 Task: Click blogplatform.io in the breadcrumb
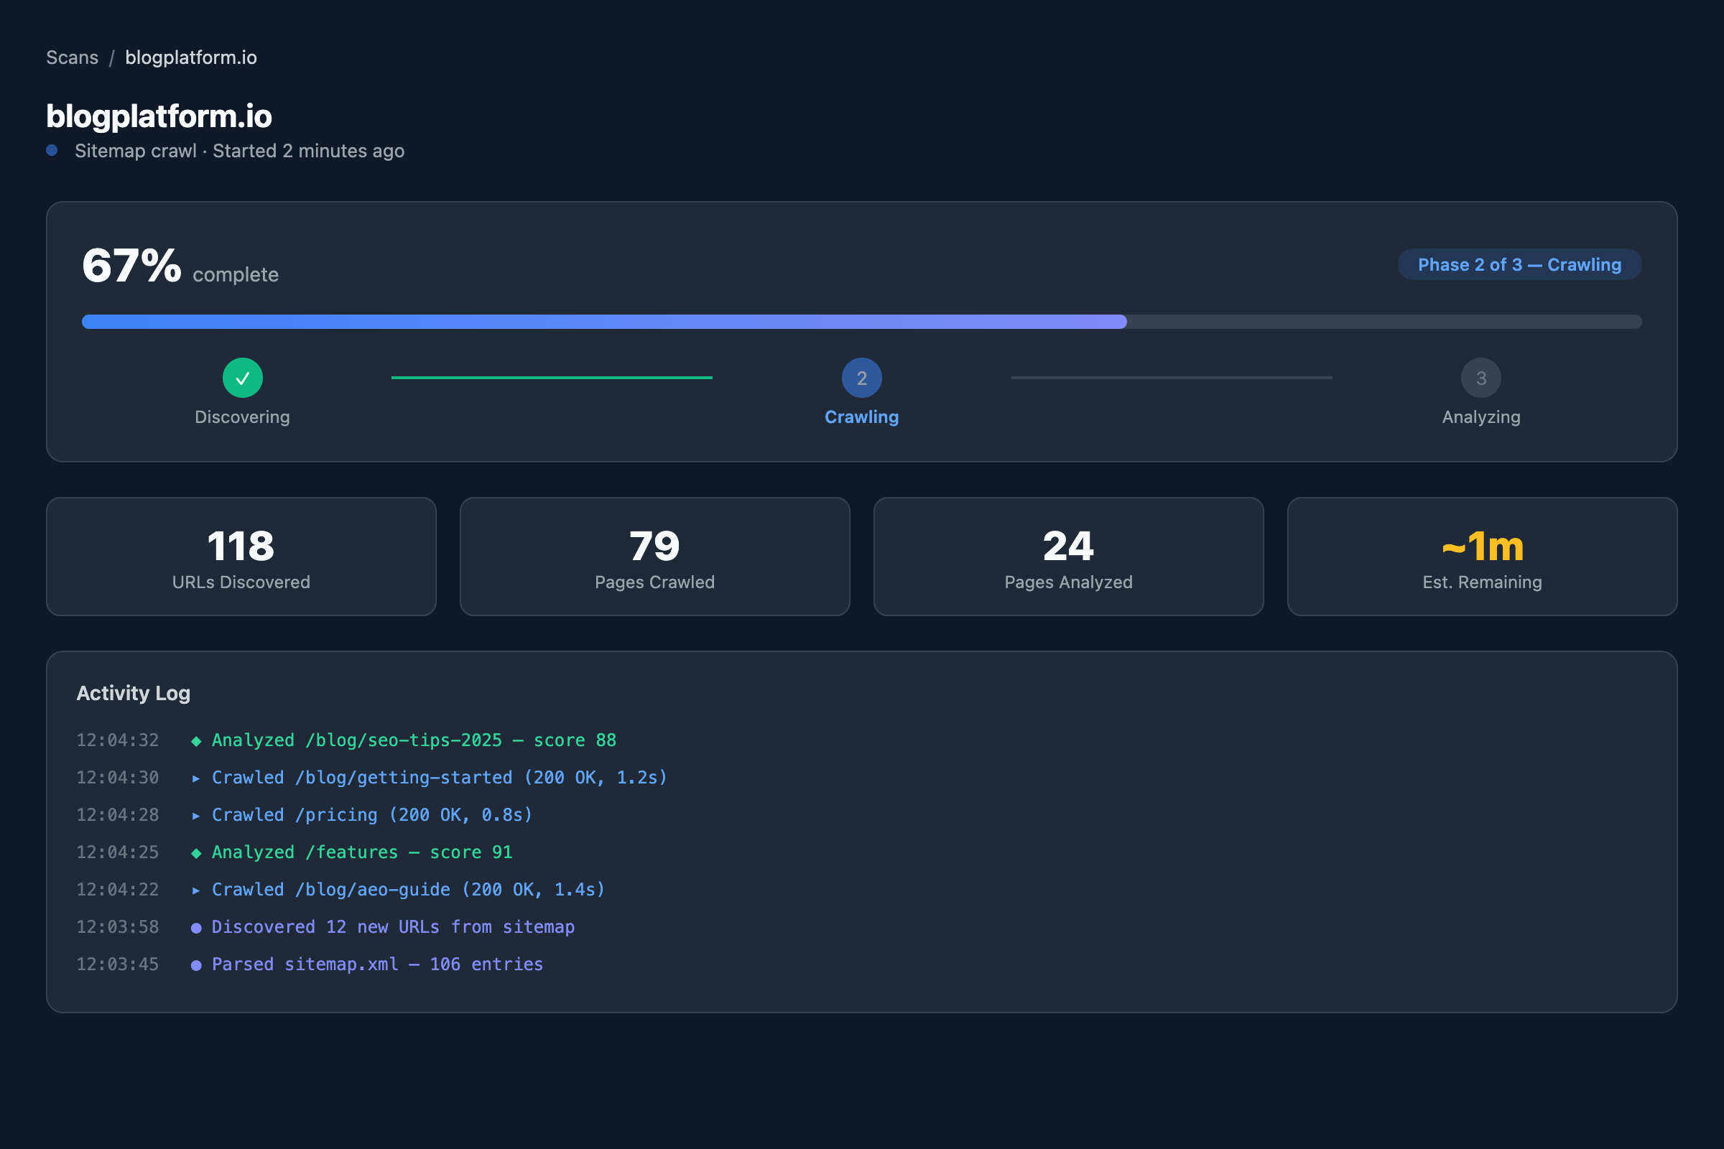pos(190,57)
